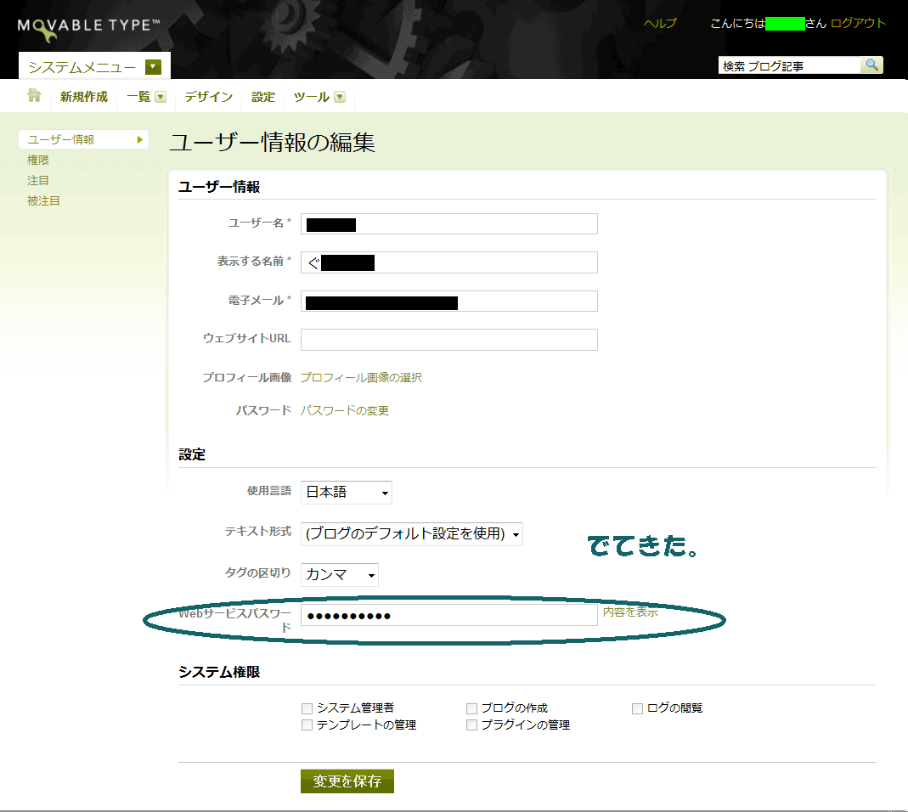Viewport: 908px width, 812px height.
Task: Select the デザイン menu item
Action: pos(208,97)
